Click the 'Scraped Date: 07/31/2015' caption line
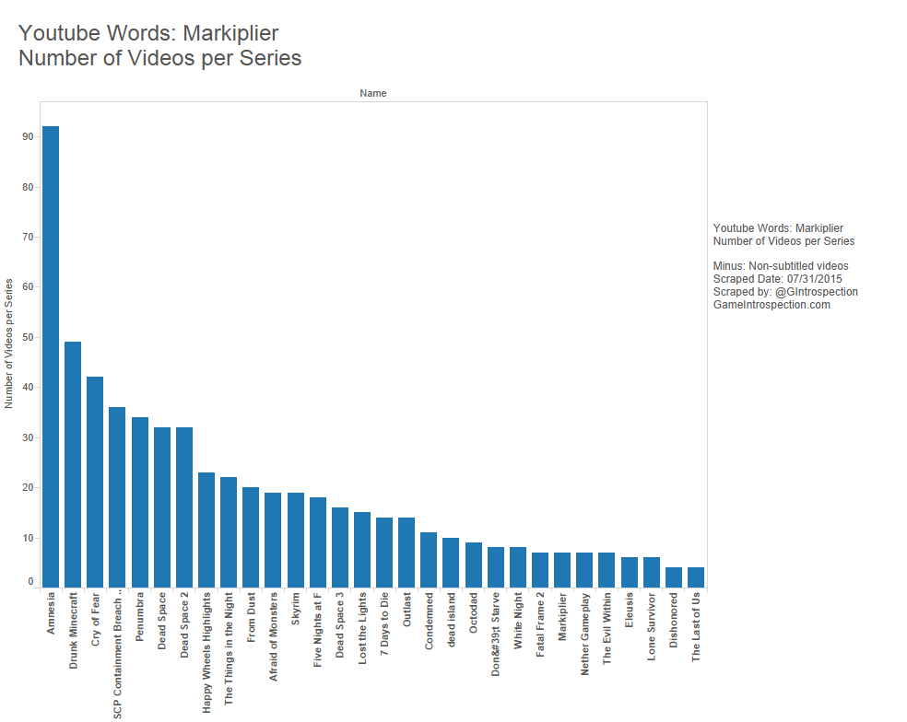This screenshot has height=722, width=907. tap(777, 279)
